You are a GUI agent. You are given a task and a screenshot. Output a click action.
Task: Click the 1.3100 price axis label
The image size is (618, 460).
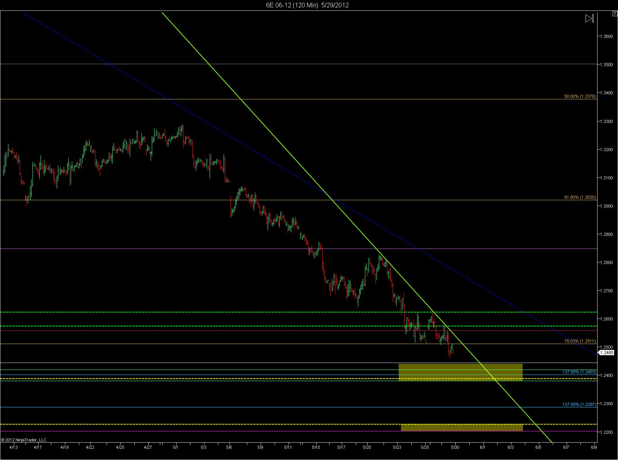coord(606,178)
